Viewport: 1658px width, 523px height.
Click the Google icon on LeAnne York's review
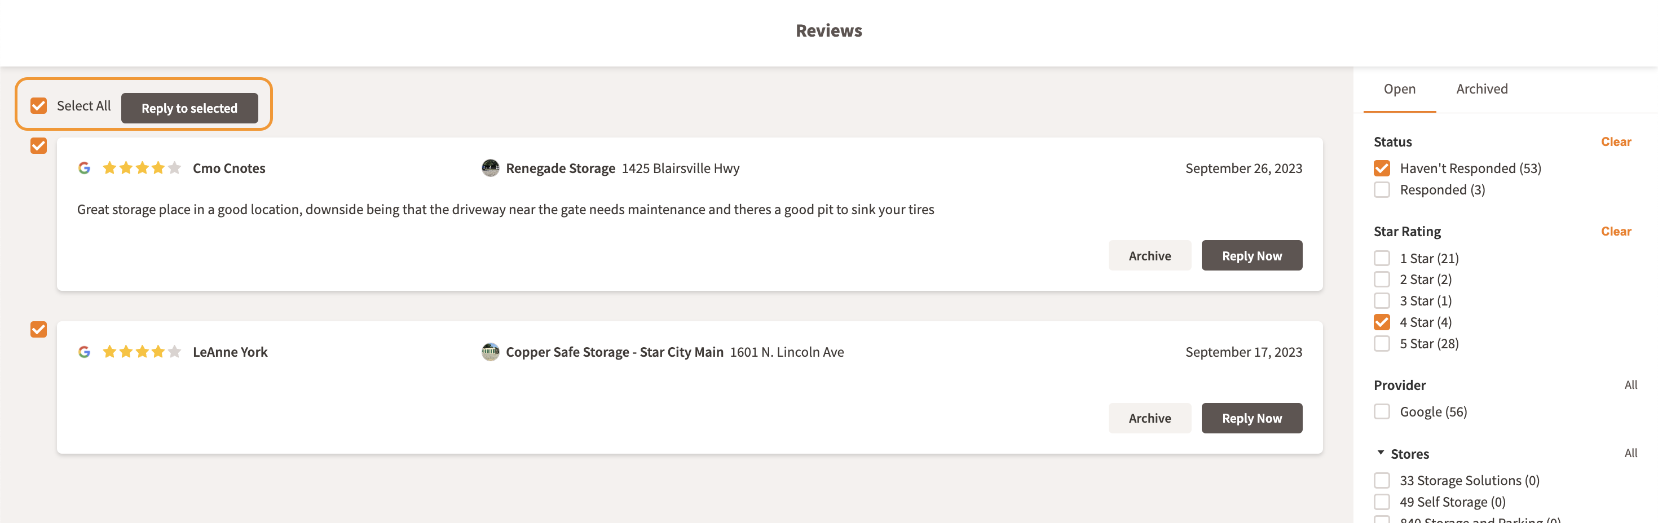(86, 352)
